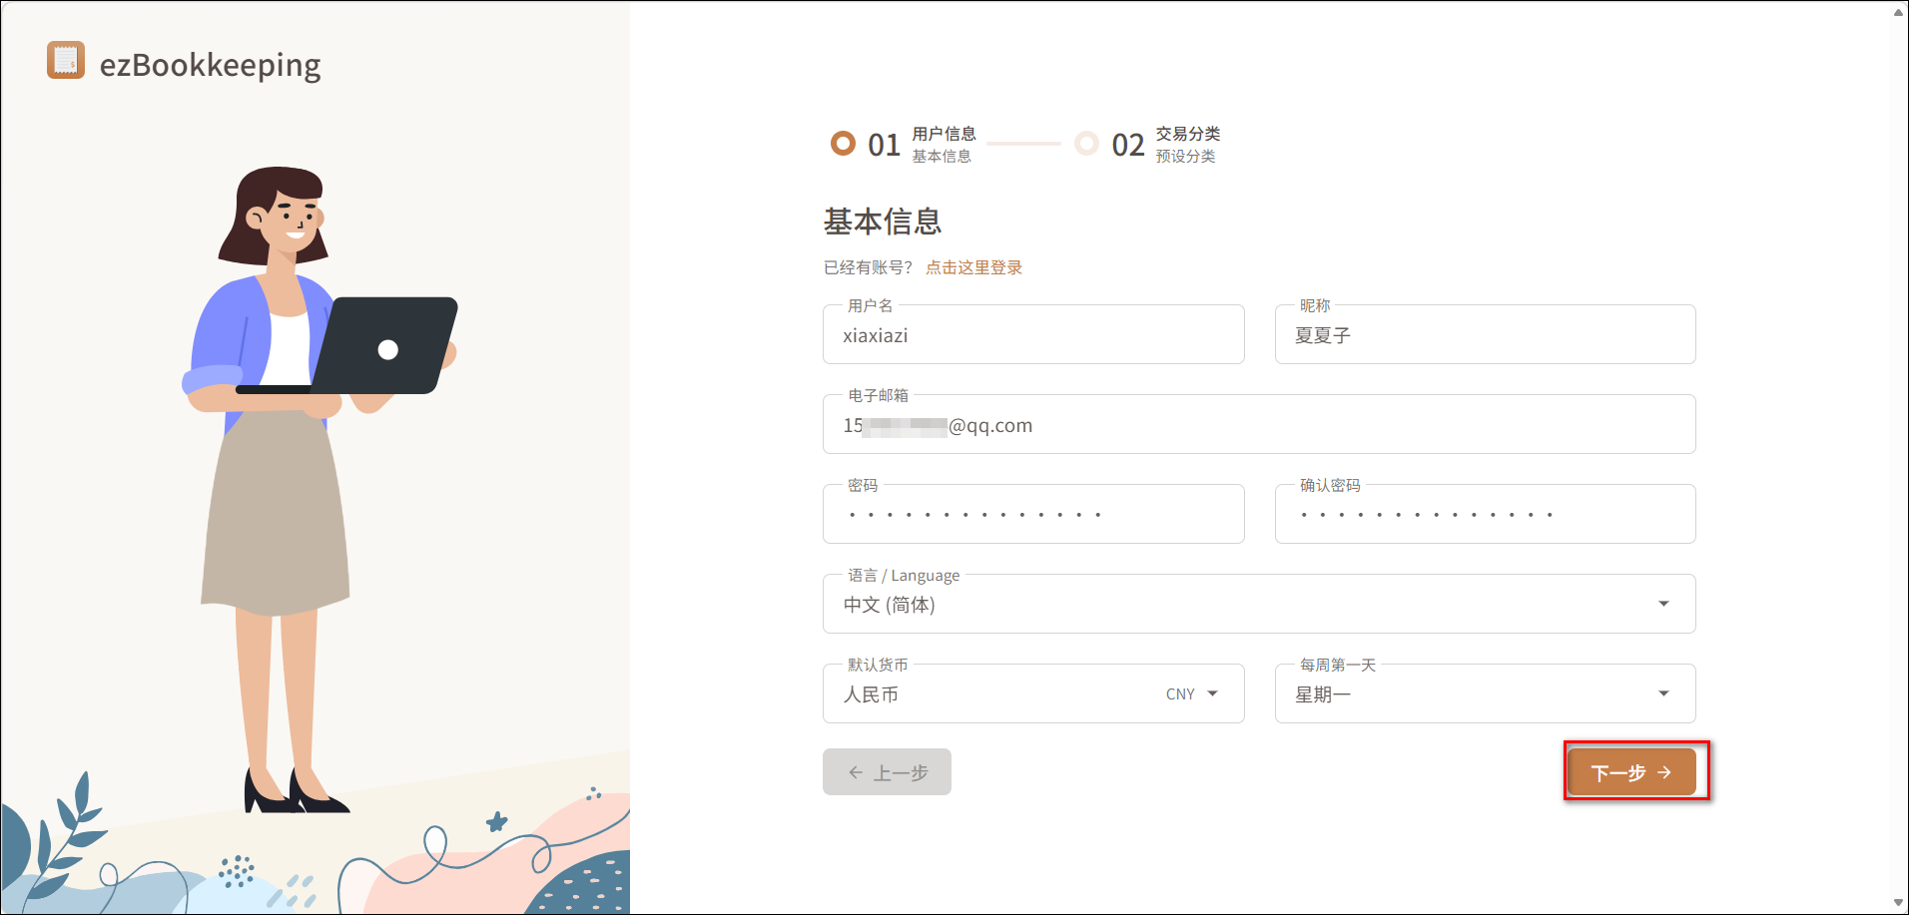Focus the 用户名 input field
Image resolution: width=1909 pixels, height=915 pixels.
1032,336
